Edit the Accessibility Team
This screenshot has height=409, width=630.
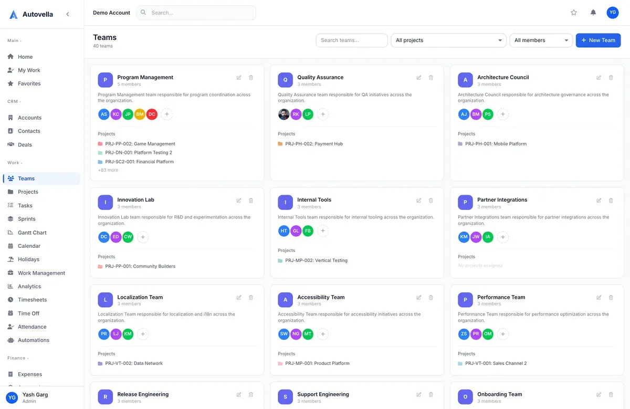point(419,298)
